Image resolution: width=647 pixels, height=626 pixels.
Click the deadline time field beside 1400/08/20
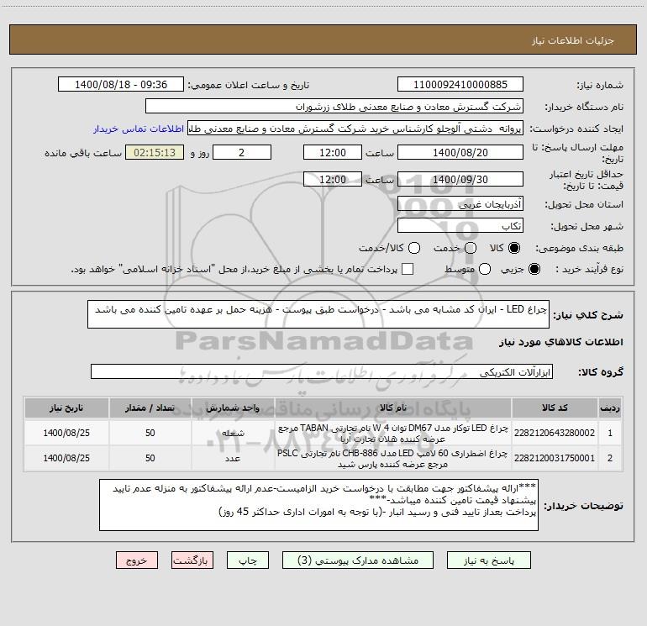[x=333, y=152]
